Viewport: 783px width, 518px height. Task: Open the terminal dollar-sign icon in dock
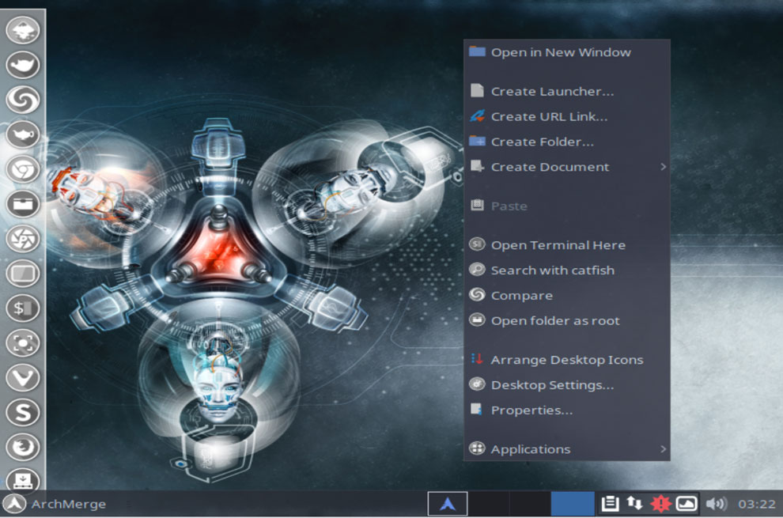pyautogui.click(x=23, y=308)
